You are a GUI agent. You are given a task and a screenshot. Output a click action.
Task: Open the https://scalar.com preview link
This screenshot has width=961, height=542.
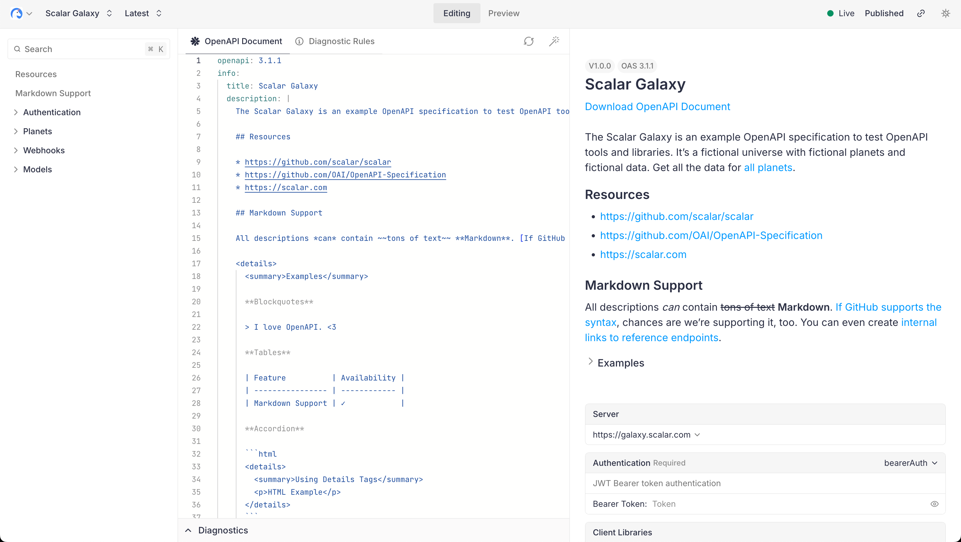point(643,254)
